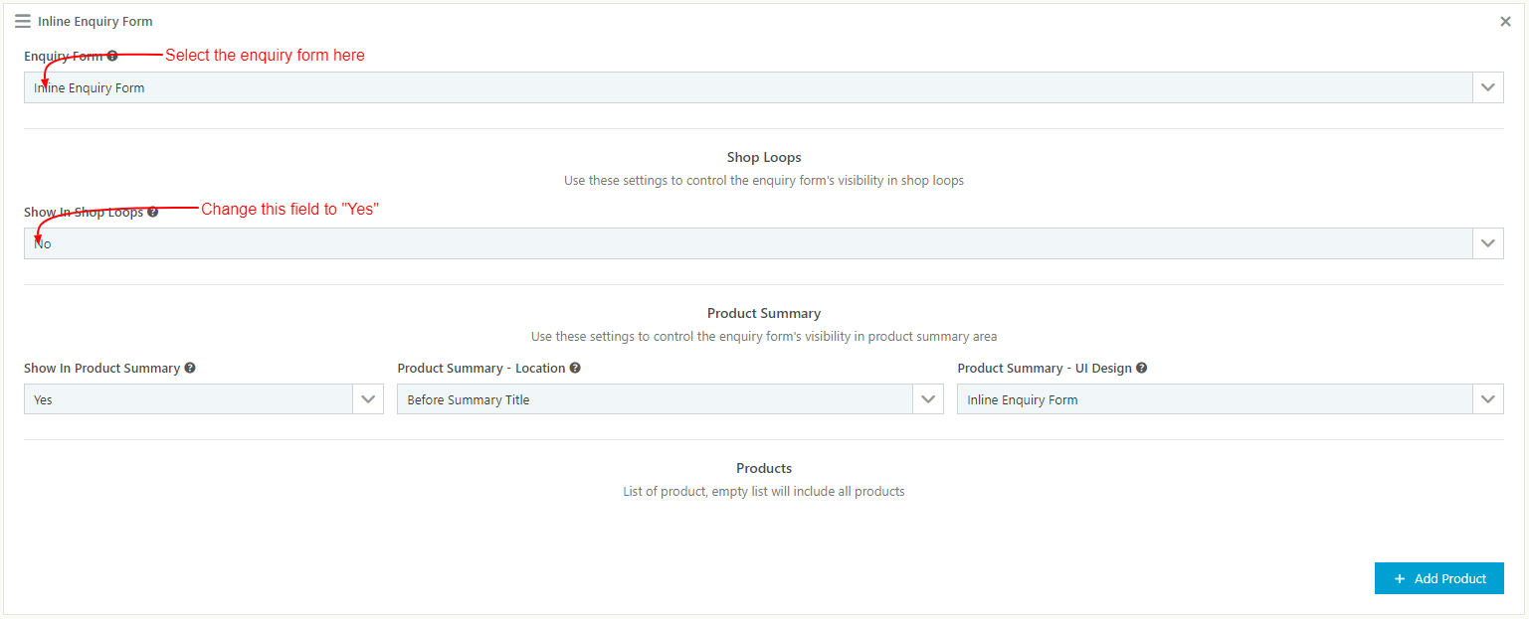
Task: Click help icon beside Product Summary - Location
Action: [575, 368]
